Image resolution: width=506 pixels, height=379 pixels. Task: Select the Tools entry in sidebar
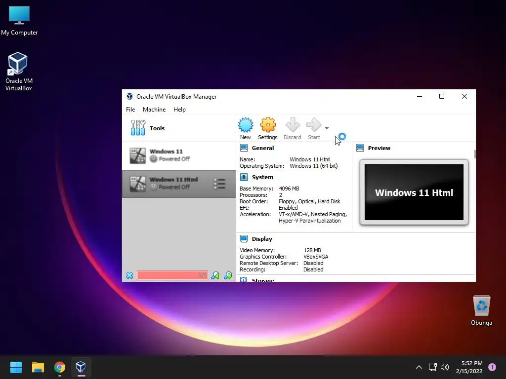tap(179, 128)
